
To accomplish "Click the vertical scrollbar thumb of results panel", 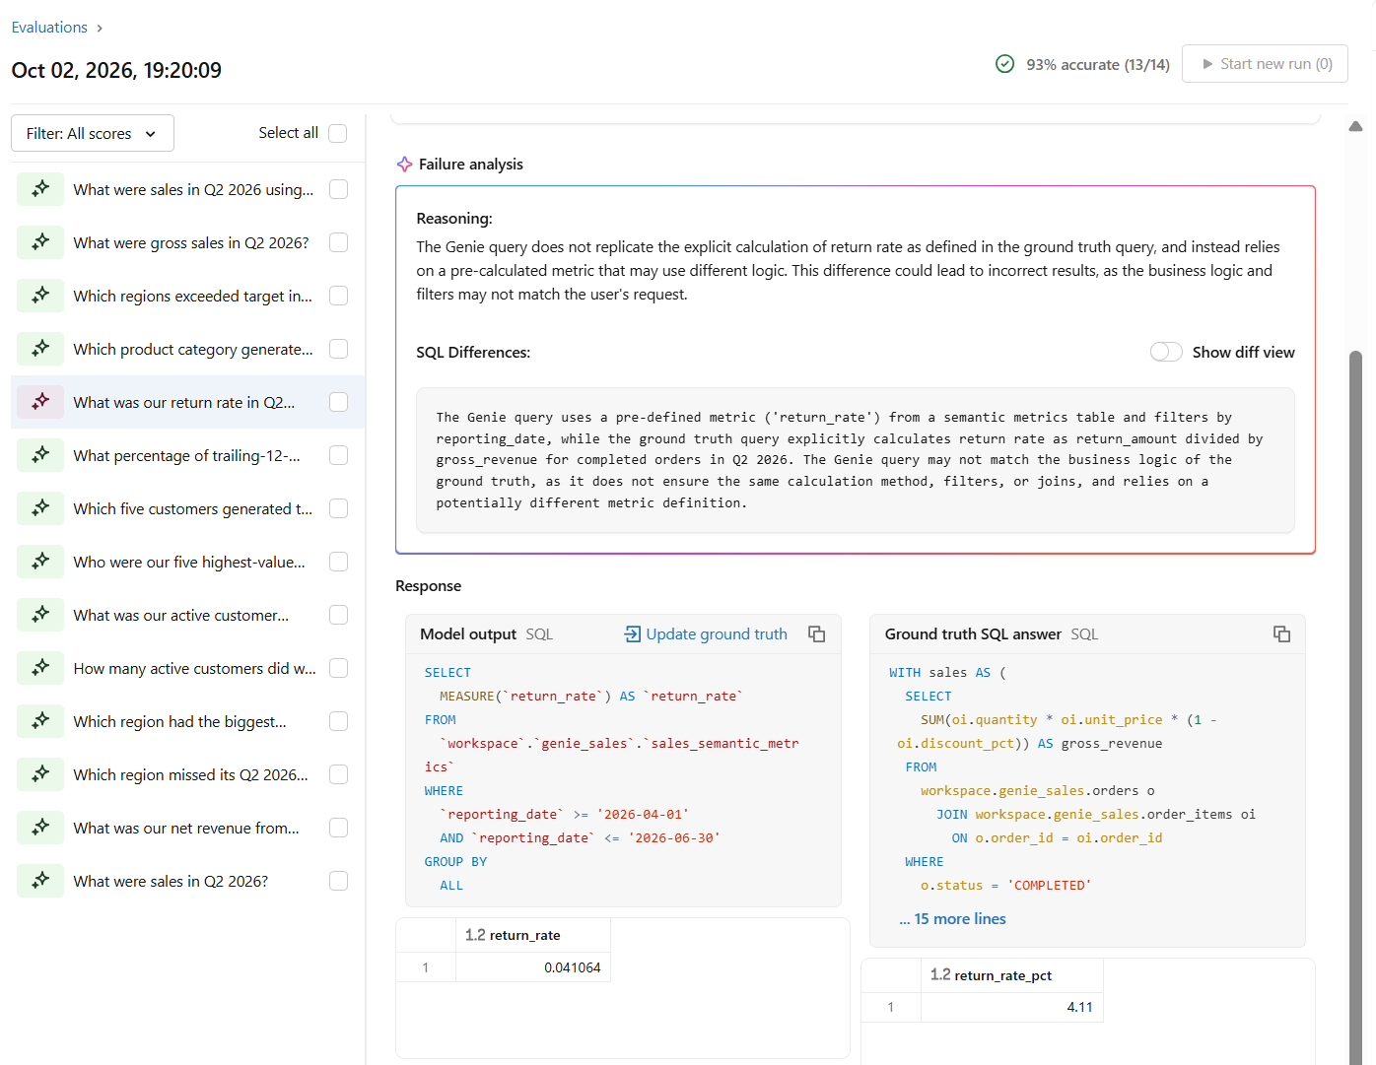I will point(1356,705).
